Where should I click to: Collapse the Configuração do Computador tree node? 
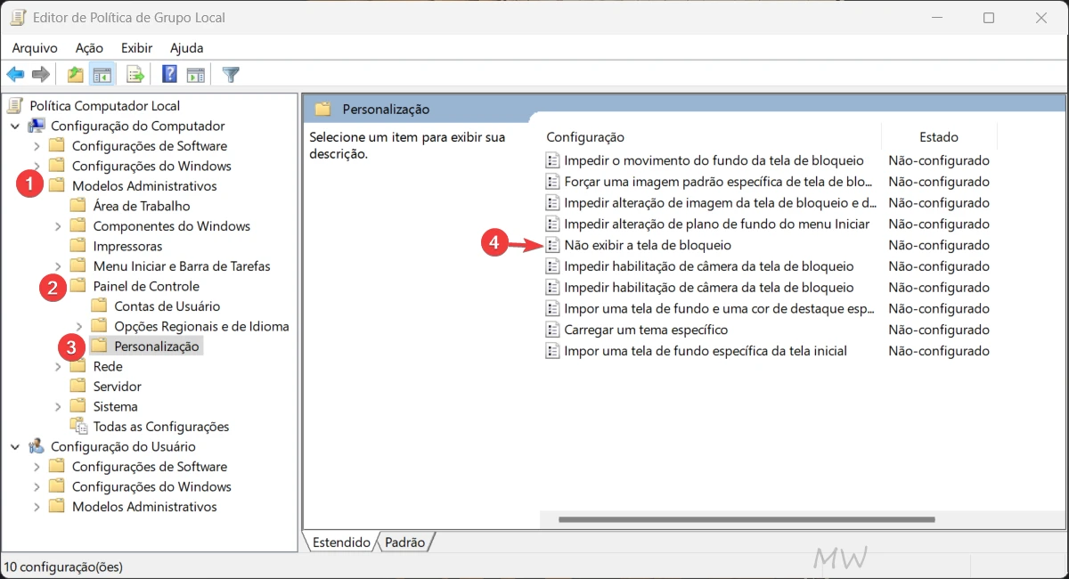16,126
